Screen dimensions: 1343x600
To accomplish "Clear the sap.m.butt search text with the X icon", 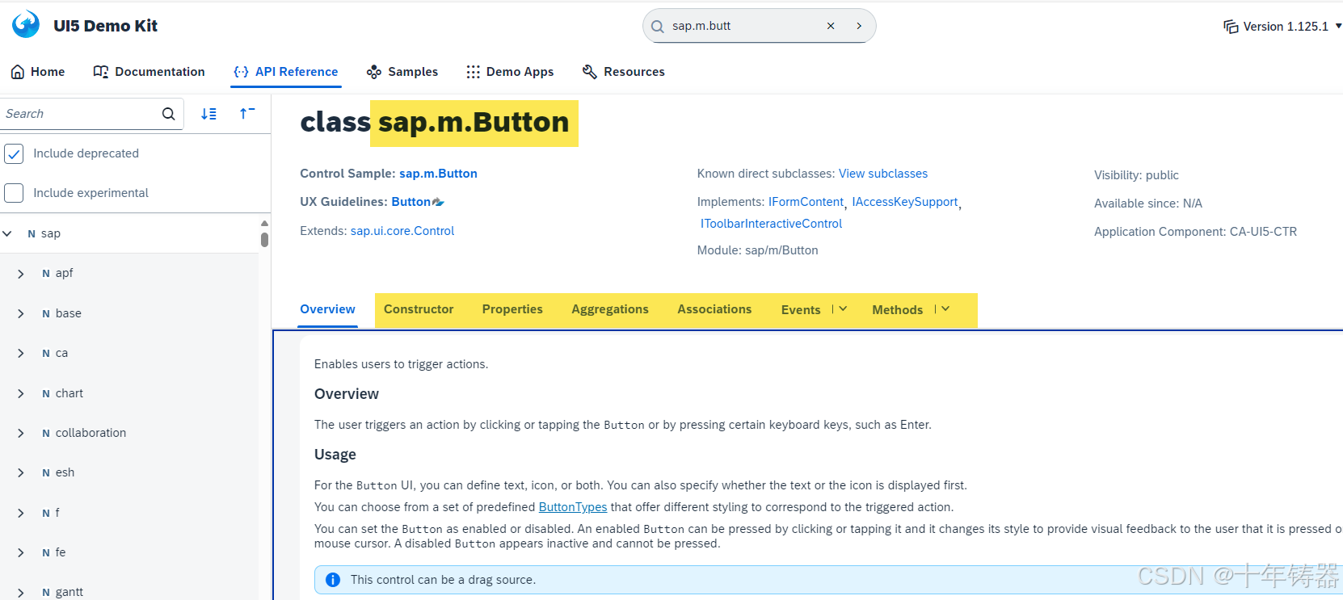I will point(831,26).
